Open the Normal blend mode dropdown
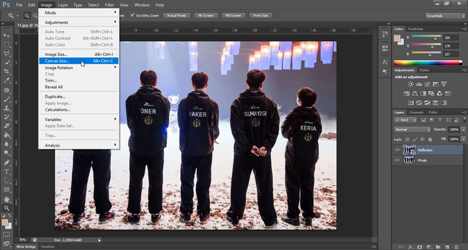 pos(412,130)
